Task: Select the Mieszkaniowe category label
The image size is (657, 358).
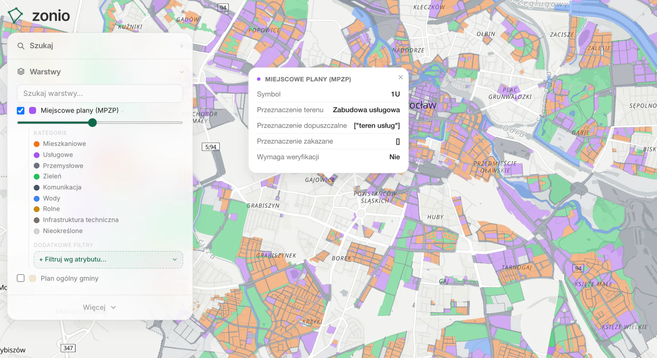Action: coord(65,144)
